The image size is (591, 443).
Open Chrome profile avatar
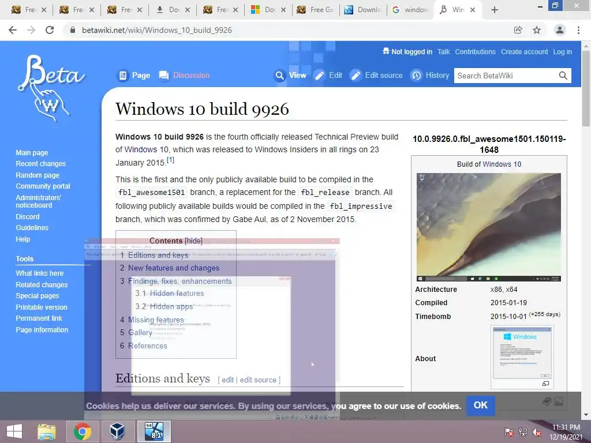[x=560, y=30]
